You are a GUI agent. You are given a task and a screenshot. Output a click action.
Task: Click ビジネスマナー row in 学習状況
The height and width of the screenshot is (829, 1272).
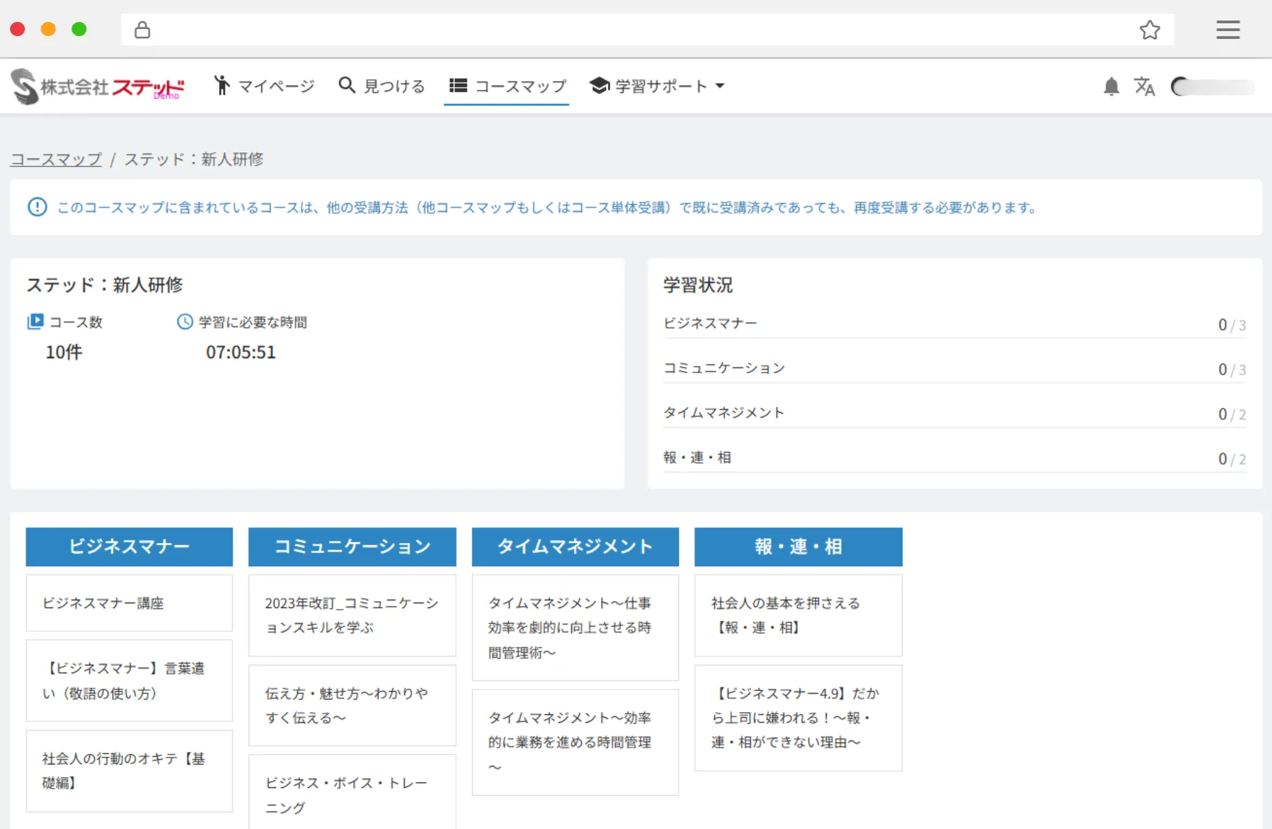[x=954, y=324]
